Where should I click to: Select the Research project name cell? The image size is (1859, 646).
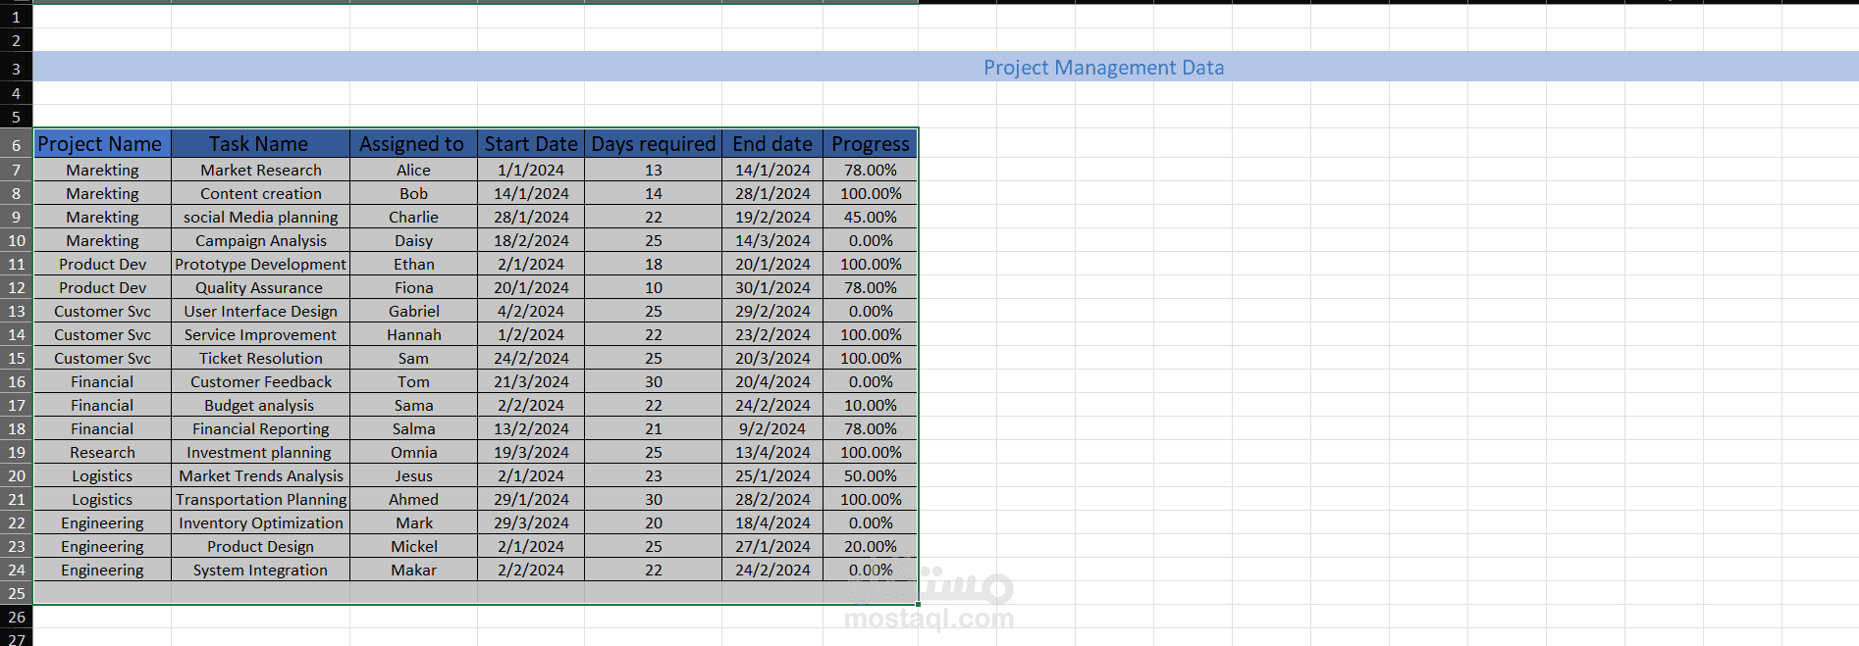pyautogui.click(x=102, y=452)
